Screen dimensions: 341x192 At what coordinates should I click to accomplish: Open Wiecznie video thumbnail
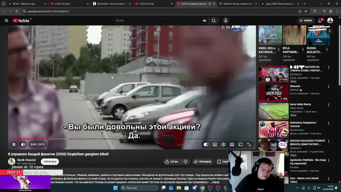pos(274,93)
